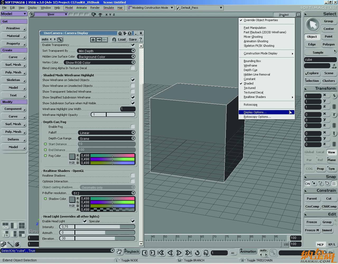Open Modeling Construction Mode dropdown

(x=151, y=8)
